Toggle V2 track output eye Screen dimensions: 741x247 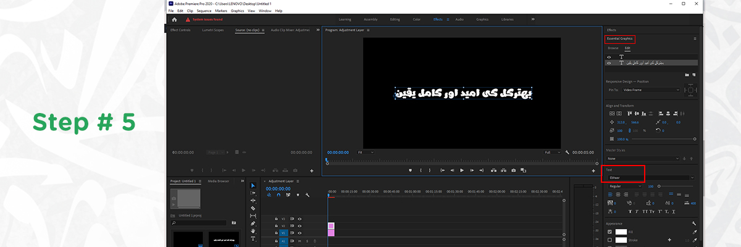299,226
